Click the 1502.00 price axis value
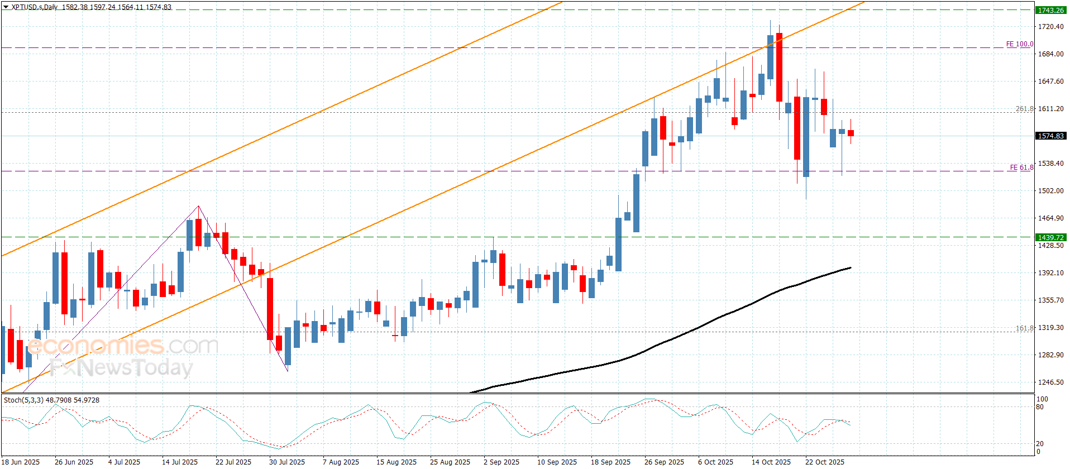Image resolution: width=1070 pixels, height=469 pixels. [x=1050, y=190]
